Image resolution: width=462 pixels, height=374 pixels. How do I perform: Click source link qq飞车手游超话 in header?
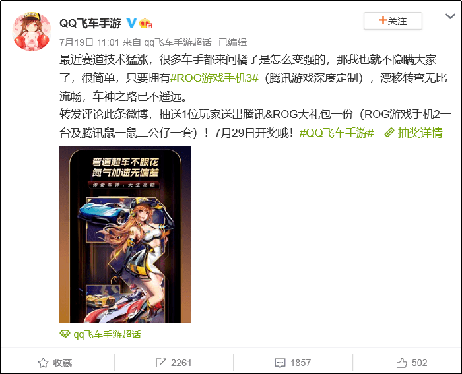[x=178, y=42]
